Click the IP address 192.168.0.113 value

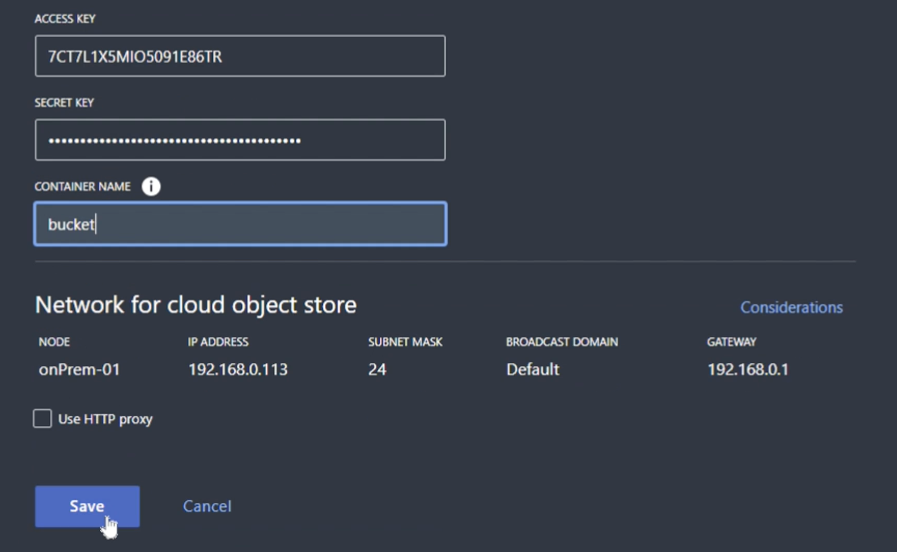click(x=238, y=369)
